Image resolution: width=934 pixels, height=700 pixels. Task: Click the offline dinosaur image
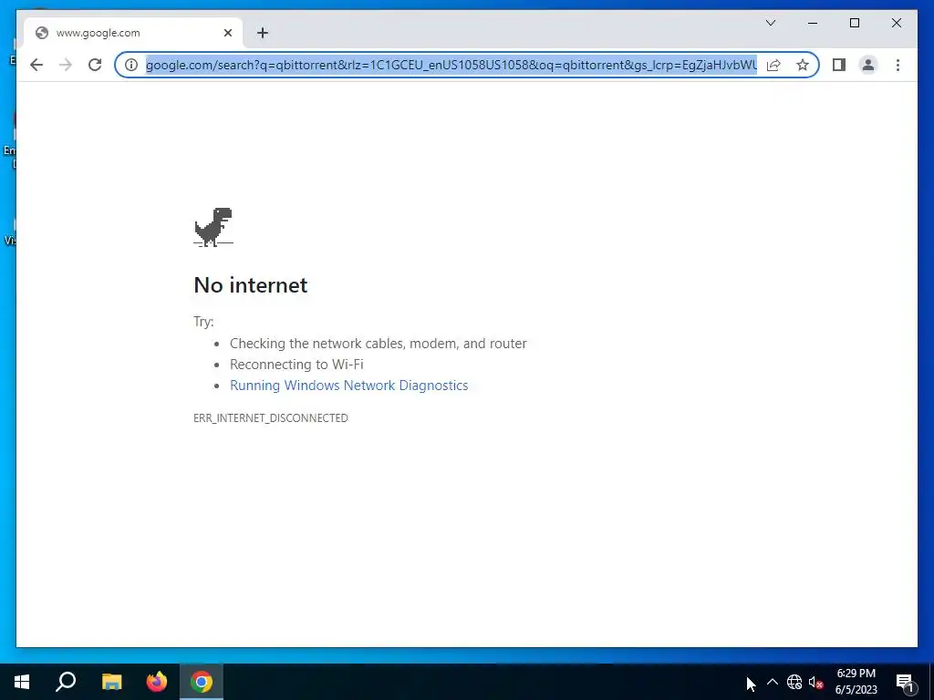213,227
